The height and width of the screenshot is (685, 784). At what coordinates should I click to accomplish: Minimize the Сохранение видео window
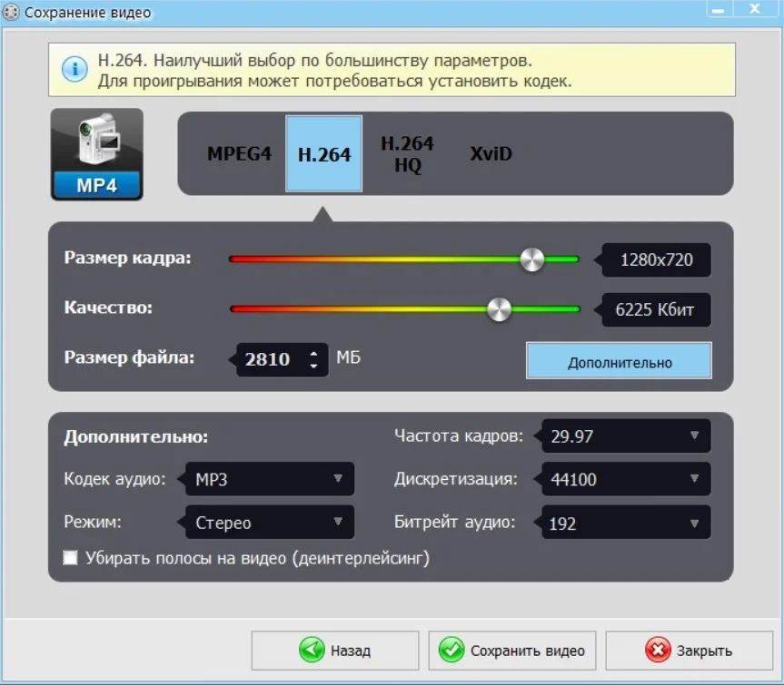719,9
